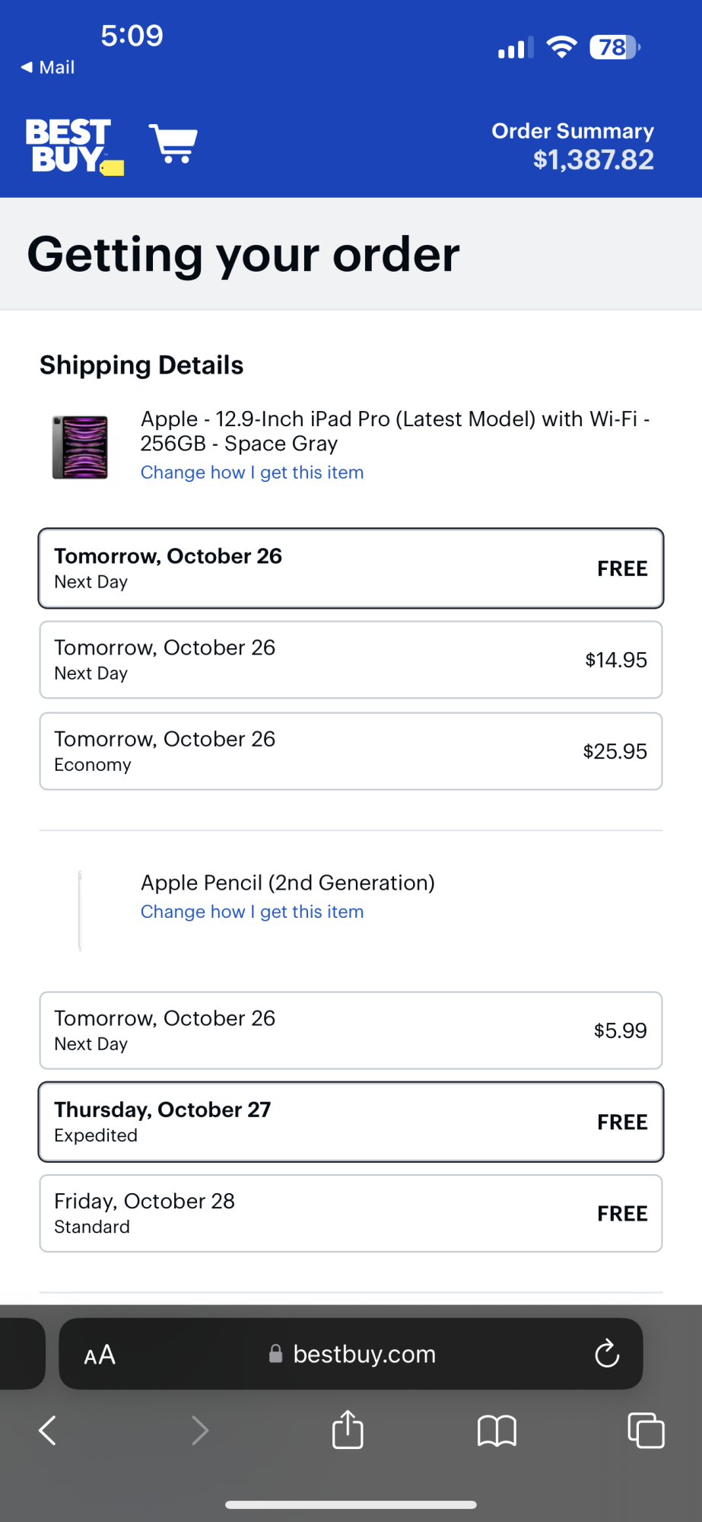
Task: Change how I get the iPad Pro
Action: coord(252,473)
